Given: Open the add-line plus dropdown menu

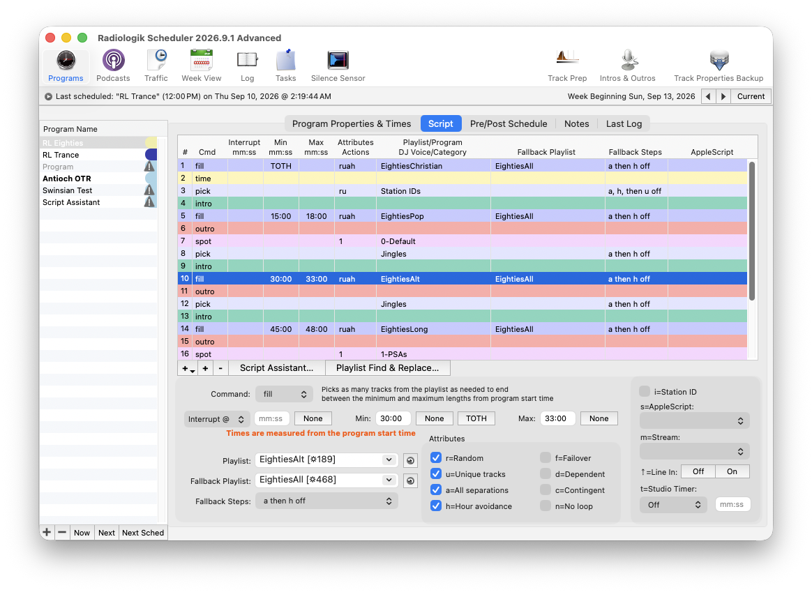Looking at the screenshot, I should 188,368.
